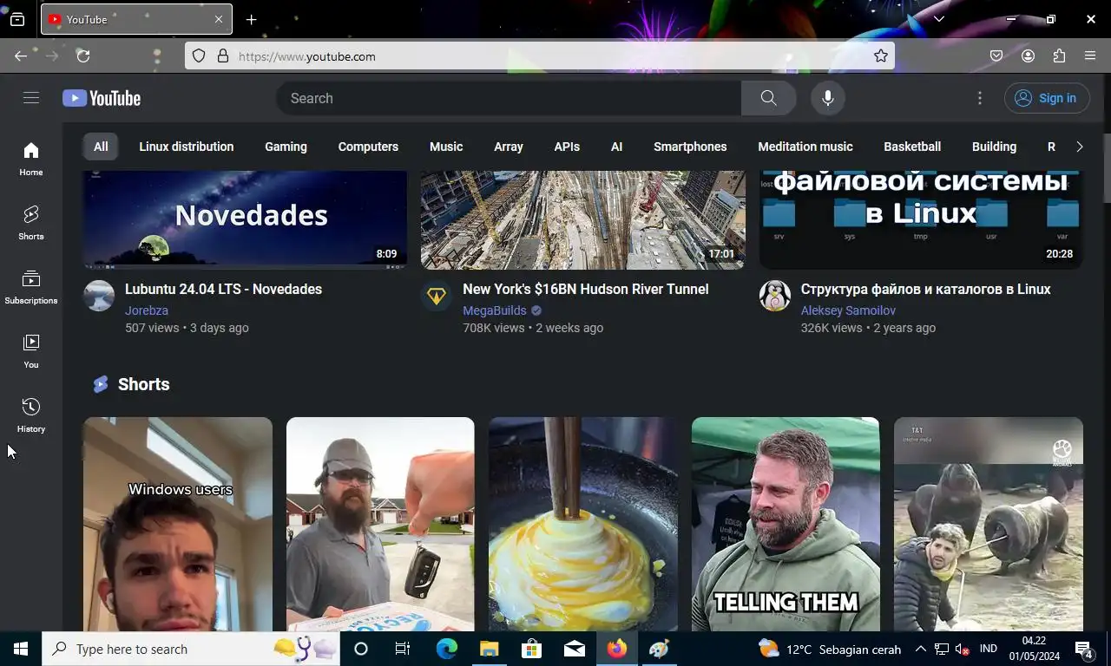The image size is (1111, 666).
Task: Click the site padlock icon
Action: 223,55
